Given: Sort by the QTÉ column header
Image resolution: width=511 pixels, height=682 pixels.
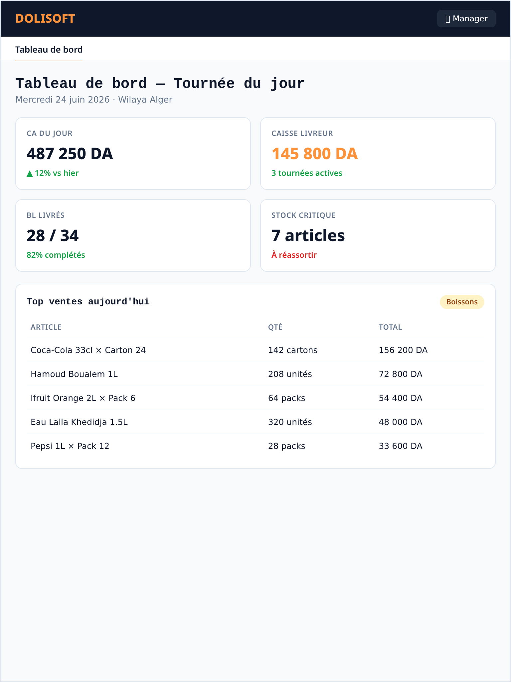Looking at the screenshot, I should [275, 327].
